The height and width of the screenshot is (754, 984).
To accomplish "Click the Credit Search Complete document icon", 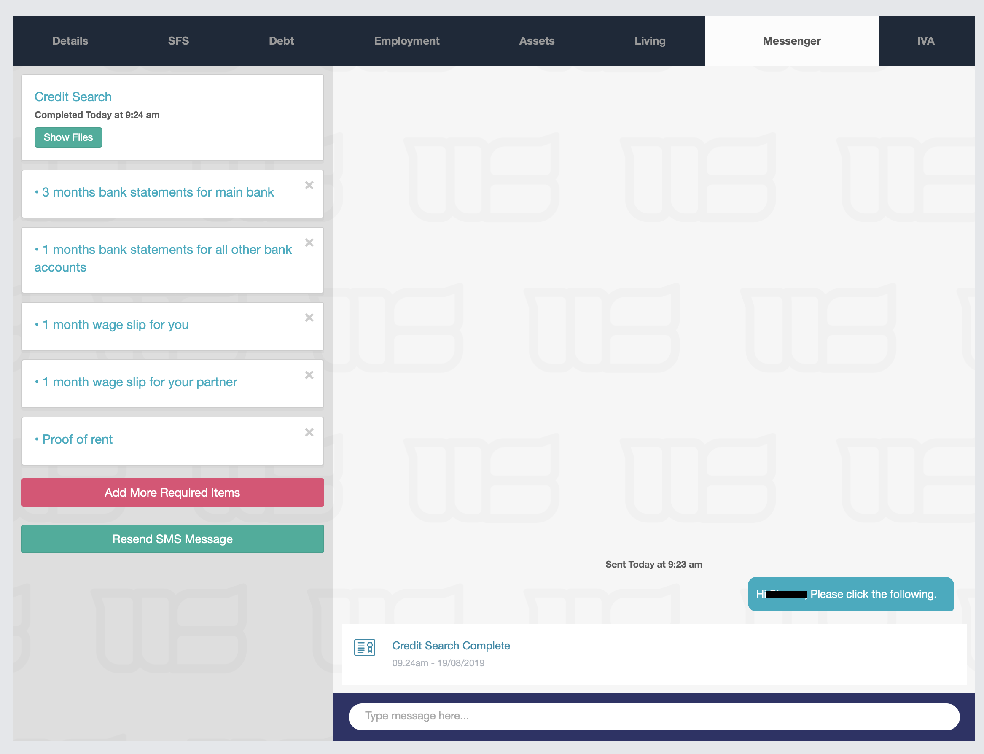I will [364, 648].
